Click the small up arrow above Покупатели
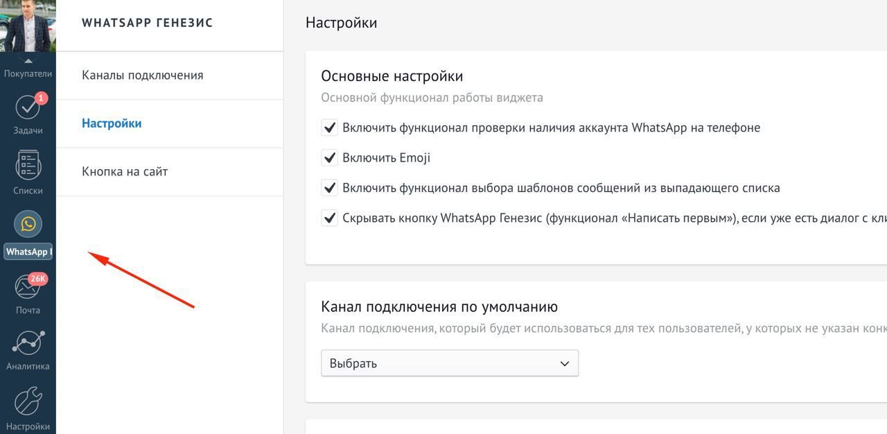The width and height of the screenshot is (887, 434). point(28,61)
